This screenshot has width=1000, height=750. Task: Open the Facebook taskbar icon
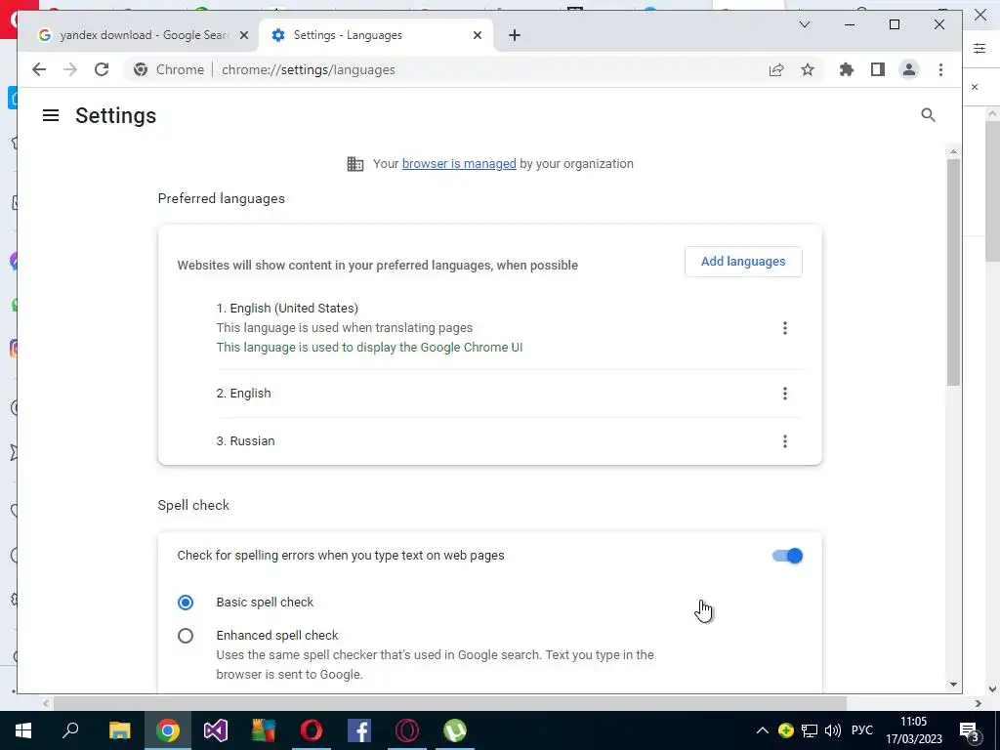pos(359,730)
